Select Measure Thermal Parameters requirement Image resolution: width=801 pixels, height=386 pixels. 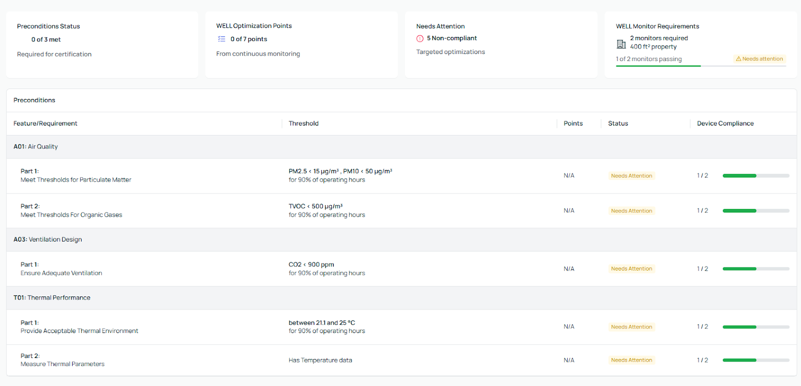63,364
